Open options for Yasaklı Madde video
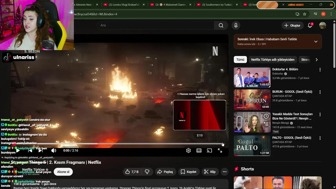 click(x=320, y=114)
